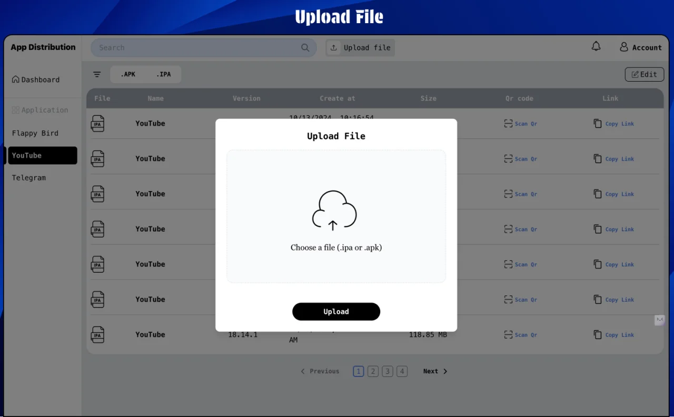
Task: Select Flappy Bird in the sidebar
Action: pos(35,133)
